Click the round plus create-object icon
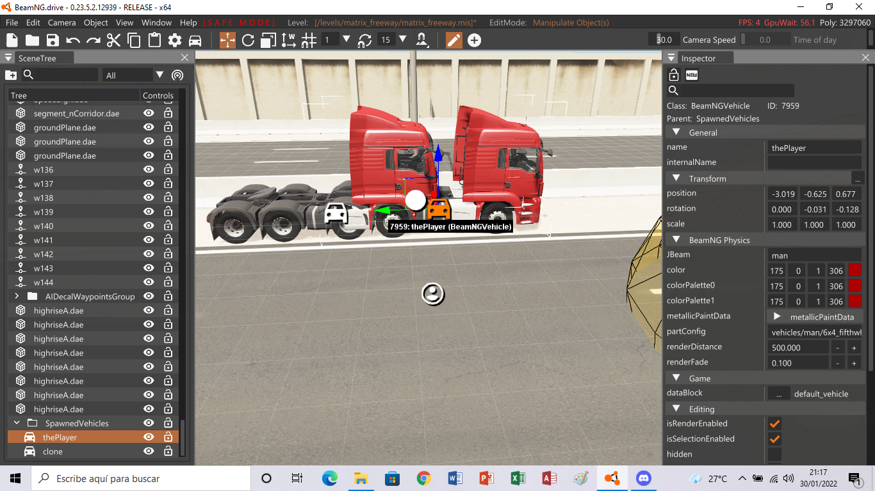 coord(474,40)
